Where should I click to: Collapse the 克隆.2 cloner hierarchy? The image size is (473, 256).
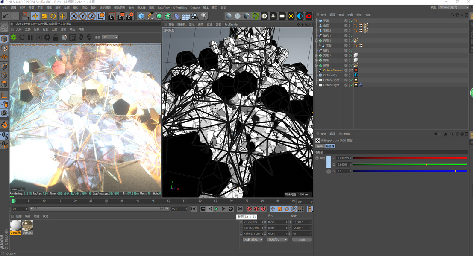(x=317, y=41)
